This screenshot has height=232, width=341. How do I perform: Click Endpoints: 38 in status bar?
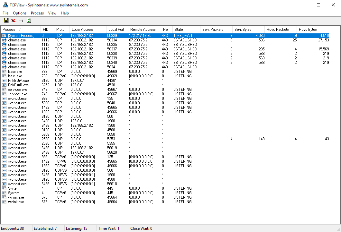pyautogui.click(x=13, y=228)
